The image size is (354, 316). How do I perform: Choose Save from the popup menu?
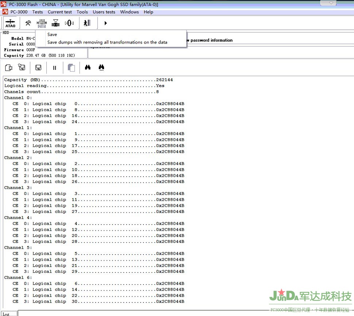tap(52, 34)
